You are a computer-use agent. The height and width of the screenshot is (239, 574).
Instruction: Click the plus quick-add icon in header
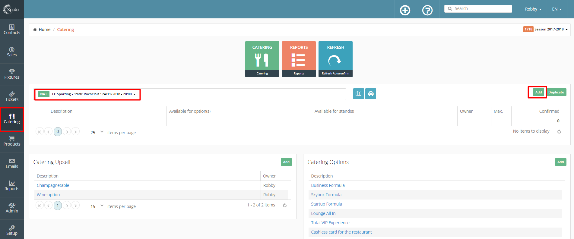[x=405, y=10]
